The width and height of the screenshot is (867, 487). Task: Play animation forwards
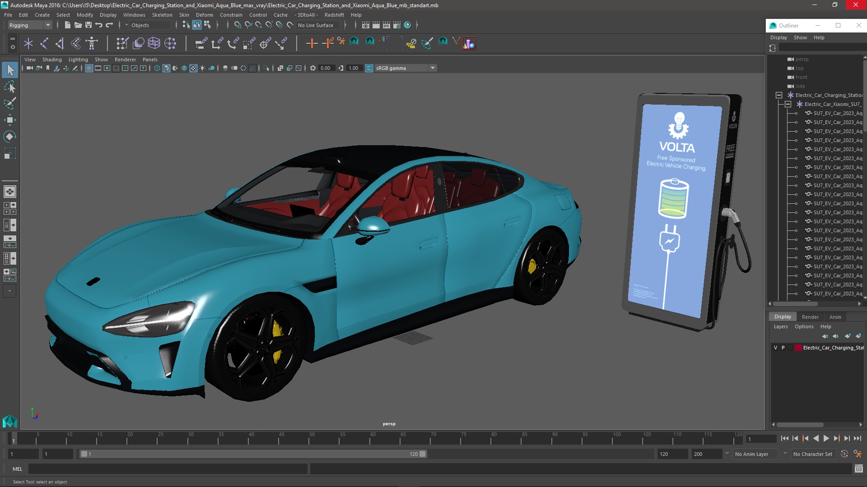pyautogui.click(x=826, y=438)
